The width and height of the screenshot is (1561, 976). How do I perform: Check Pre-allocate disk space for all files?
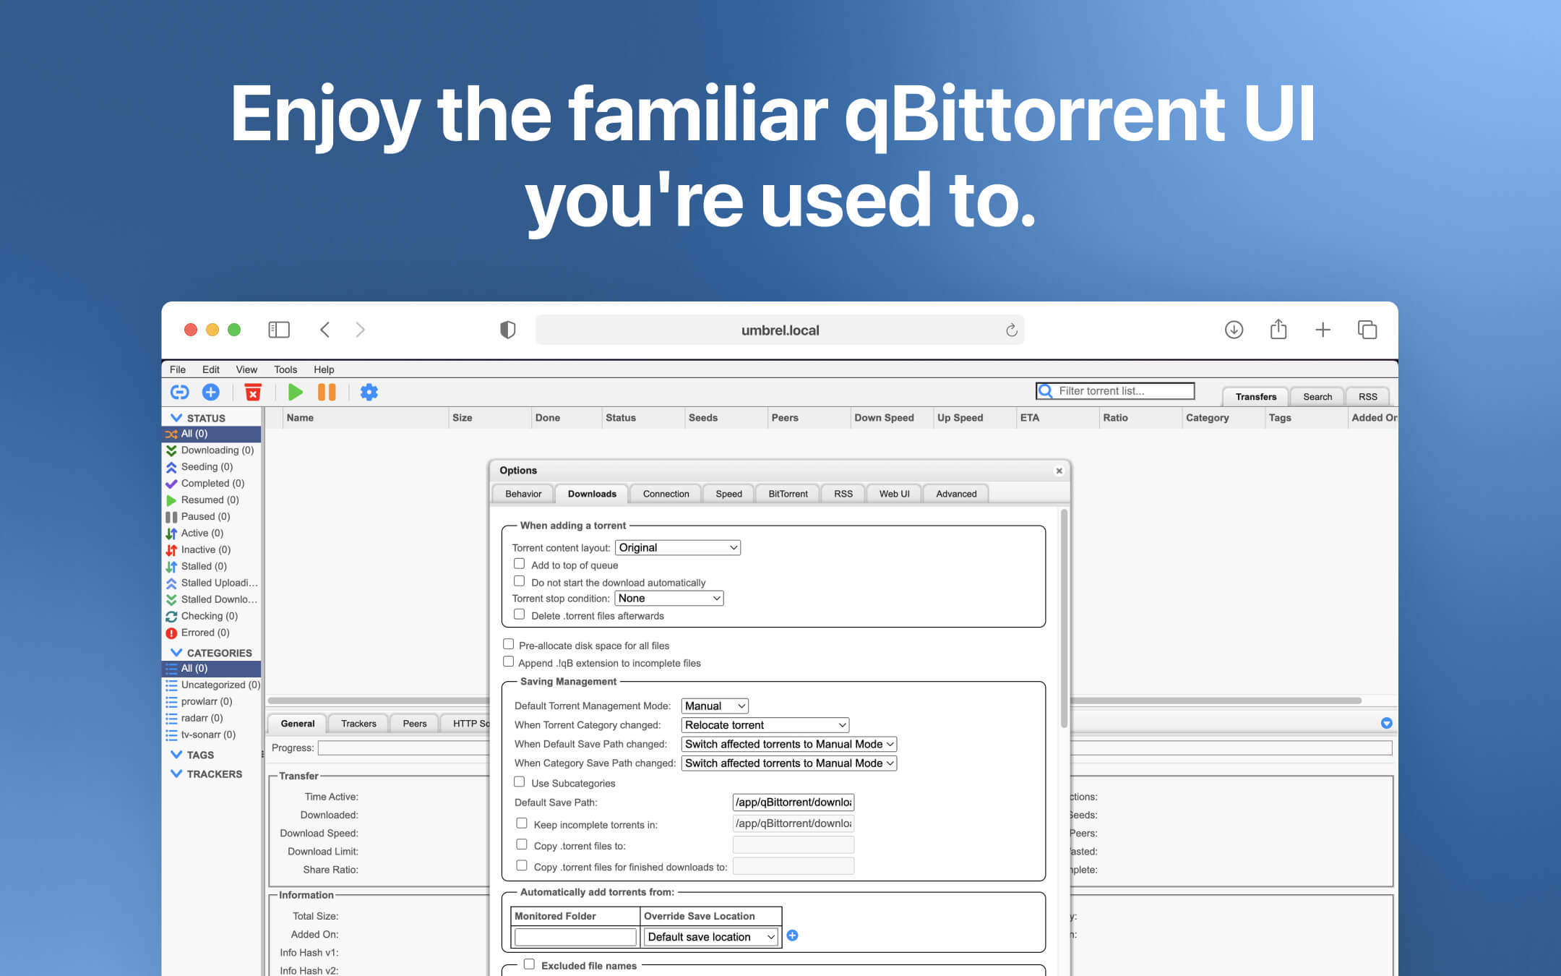coord(509,643)
